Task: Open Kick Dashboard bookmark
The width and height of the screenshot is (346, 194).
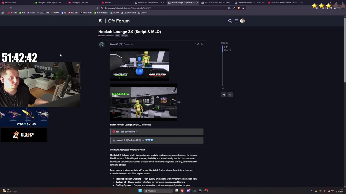Action: click(x=101, y=13)
